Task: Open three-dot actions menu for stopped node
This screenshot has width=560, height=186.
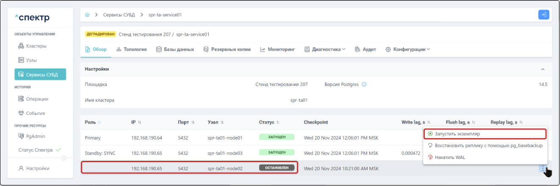Action: click(543, 168)
